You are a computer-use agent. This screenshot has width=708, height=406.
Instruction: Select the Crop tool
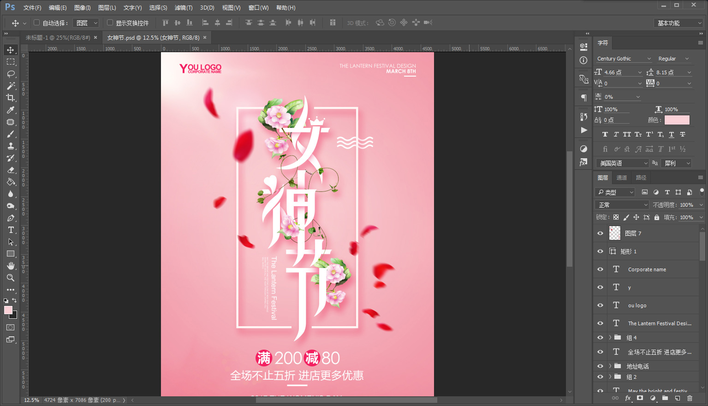11,98
